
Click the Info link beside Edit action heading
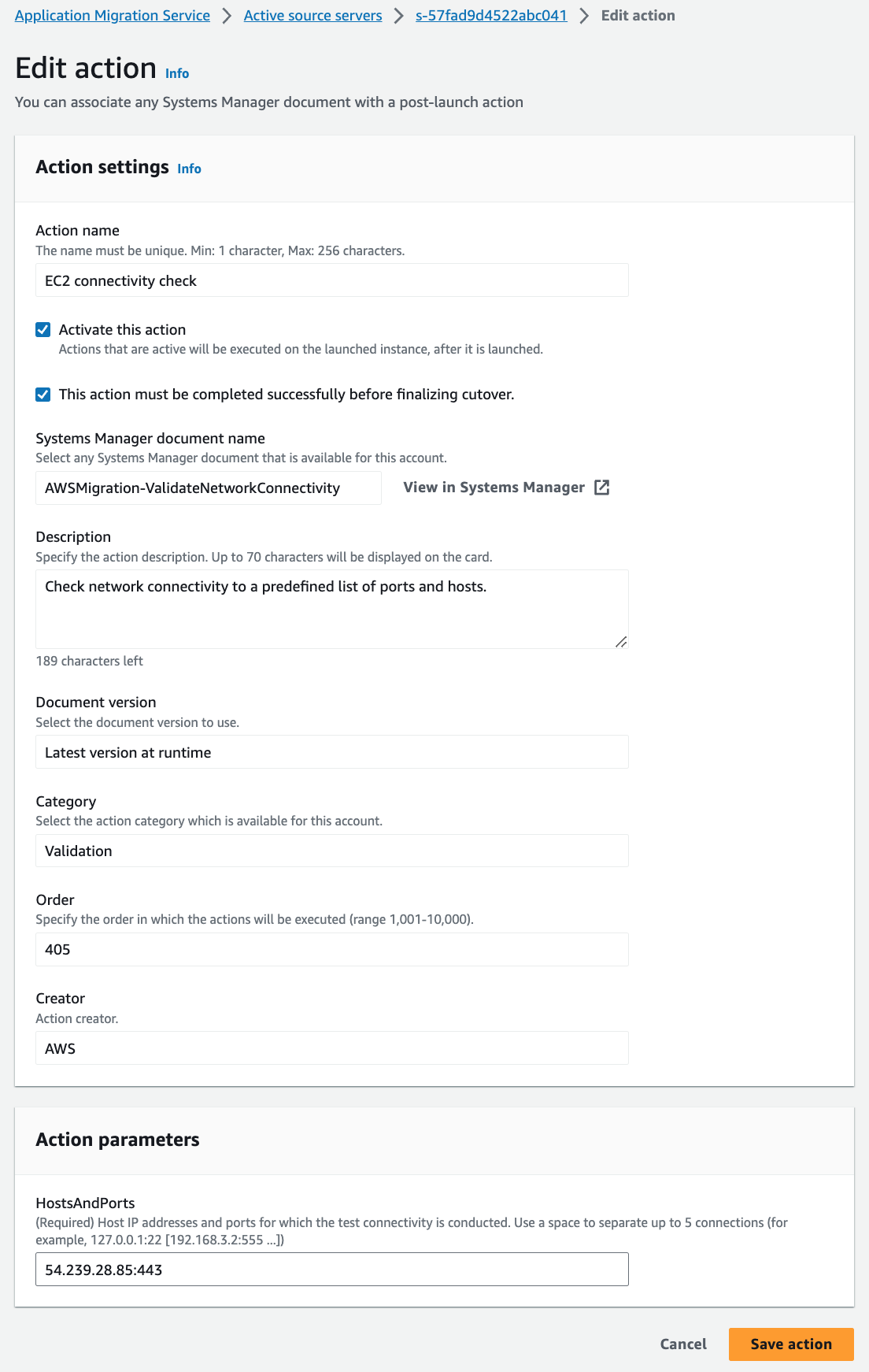(x=176, y=72)
